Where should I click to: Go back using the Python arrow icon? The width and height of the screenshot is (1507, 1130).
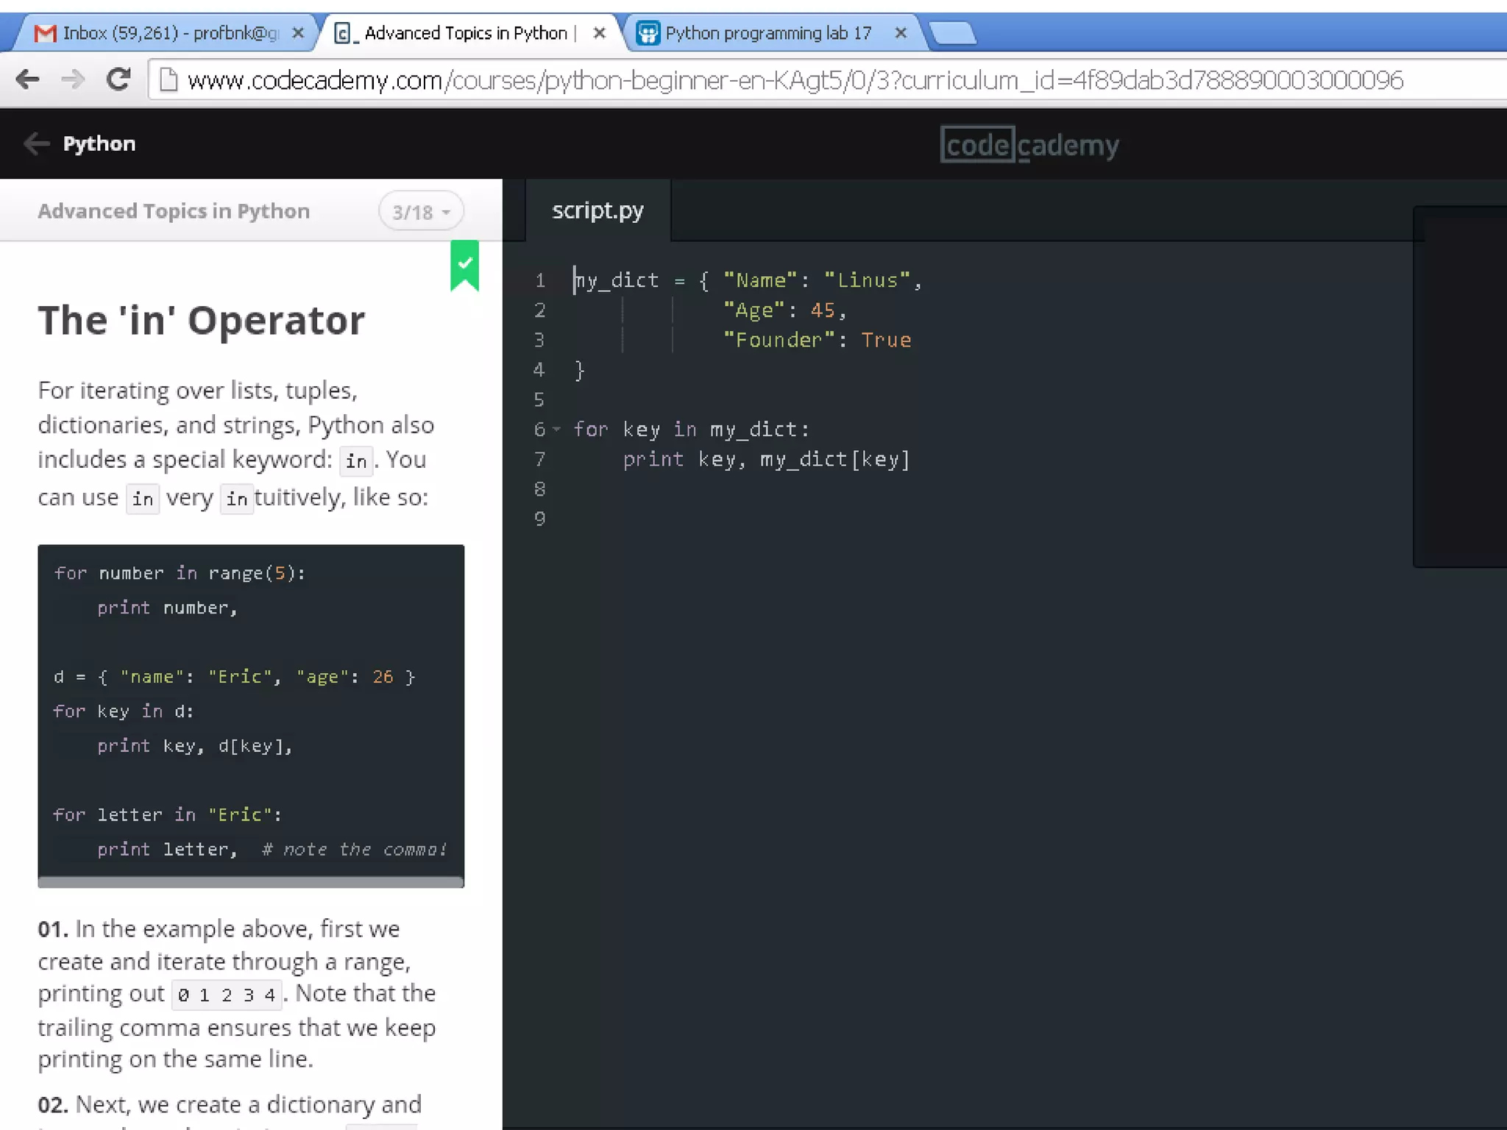click(x=36, y=143)
